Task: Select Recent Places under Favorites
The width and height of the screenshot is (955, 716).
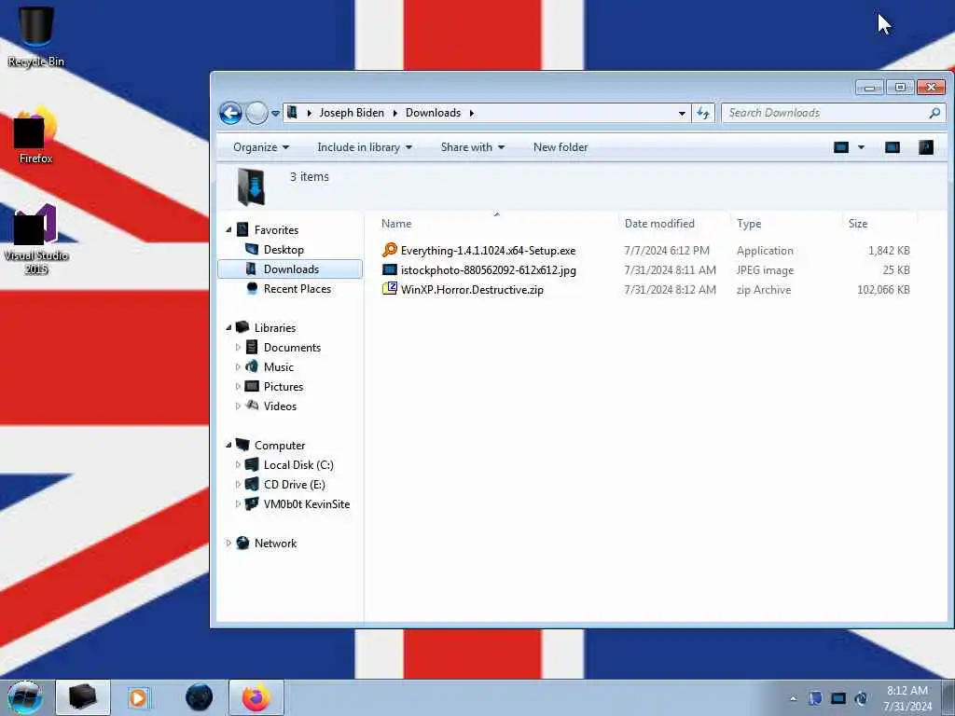Action: 298,289
